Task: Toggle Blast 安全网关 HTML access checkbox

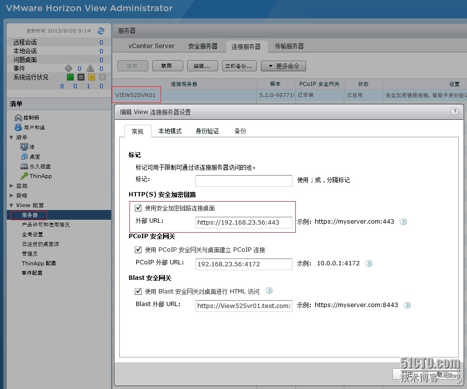Action: 138,292
